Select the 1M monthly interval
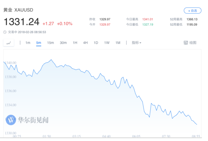Viewport: 208px width, 141px height. (118, 43)
